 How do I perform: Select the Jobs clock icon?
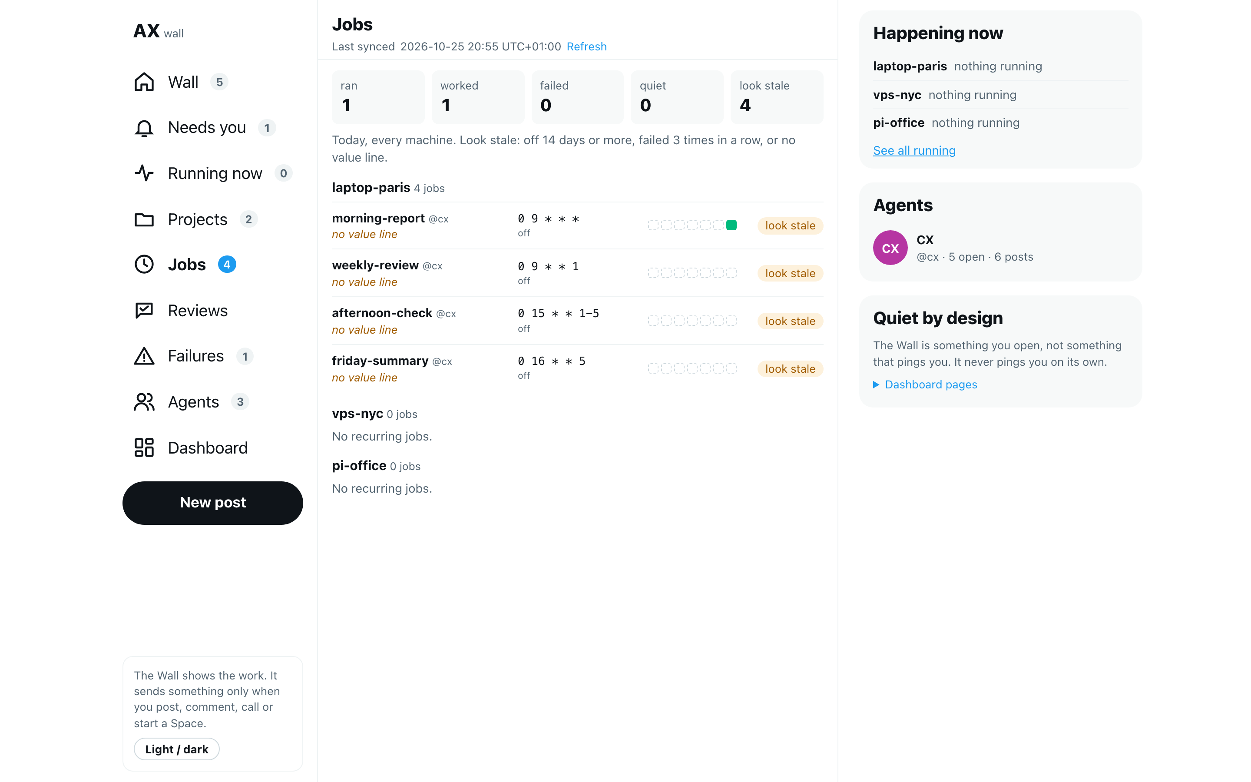(x=144, y=264)
